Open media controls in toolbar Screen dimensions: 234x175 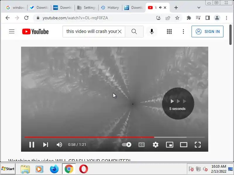click(x=198, y=18)
